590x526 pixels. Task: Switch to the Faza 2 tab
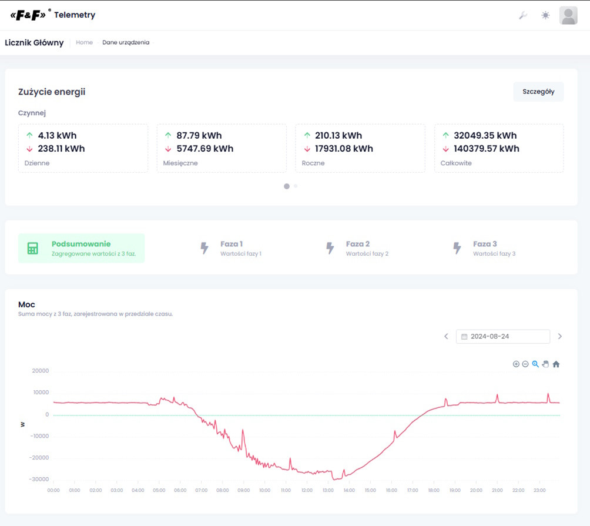357,248
